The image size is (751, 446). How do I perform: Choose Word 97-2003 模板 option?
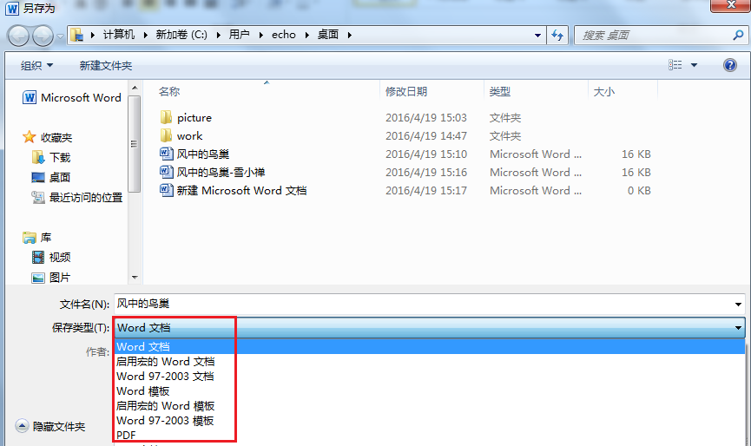point(430,421)
